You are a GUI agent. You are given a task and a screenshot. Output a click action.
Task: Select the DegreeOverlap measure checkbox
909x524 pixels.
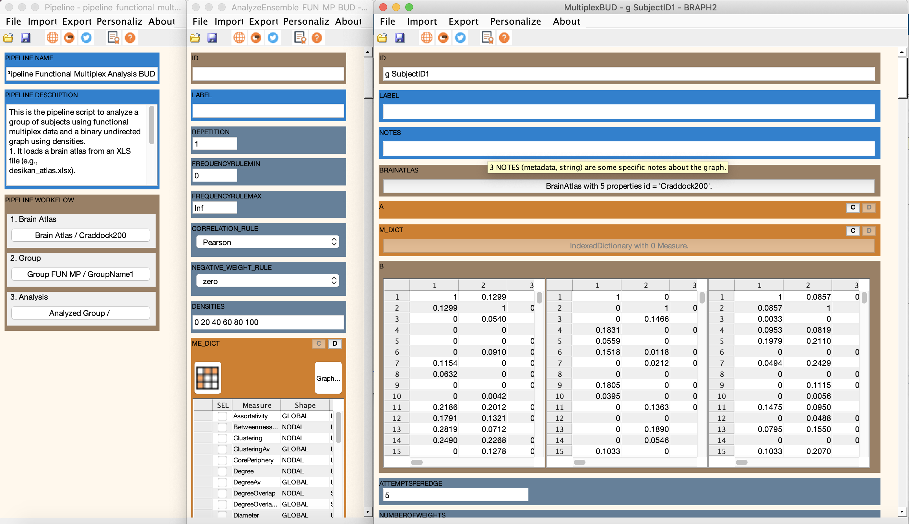pos(223,493)
